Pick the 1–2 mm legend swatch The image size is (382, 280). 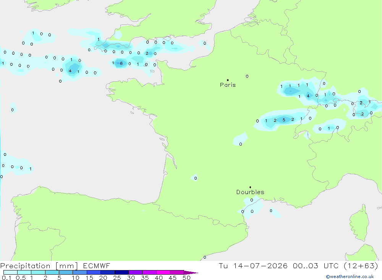point(38,272)
